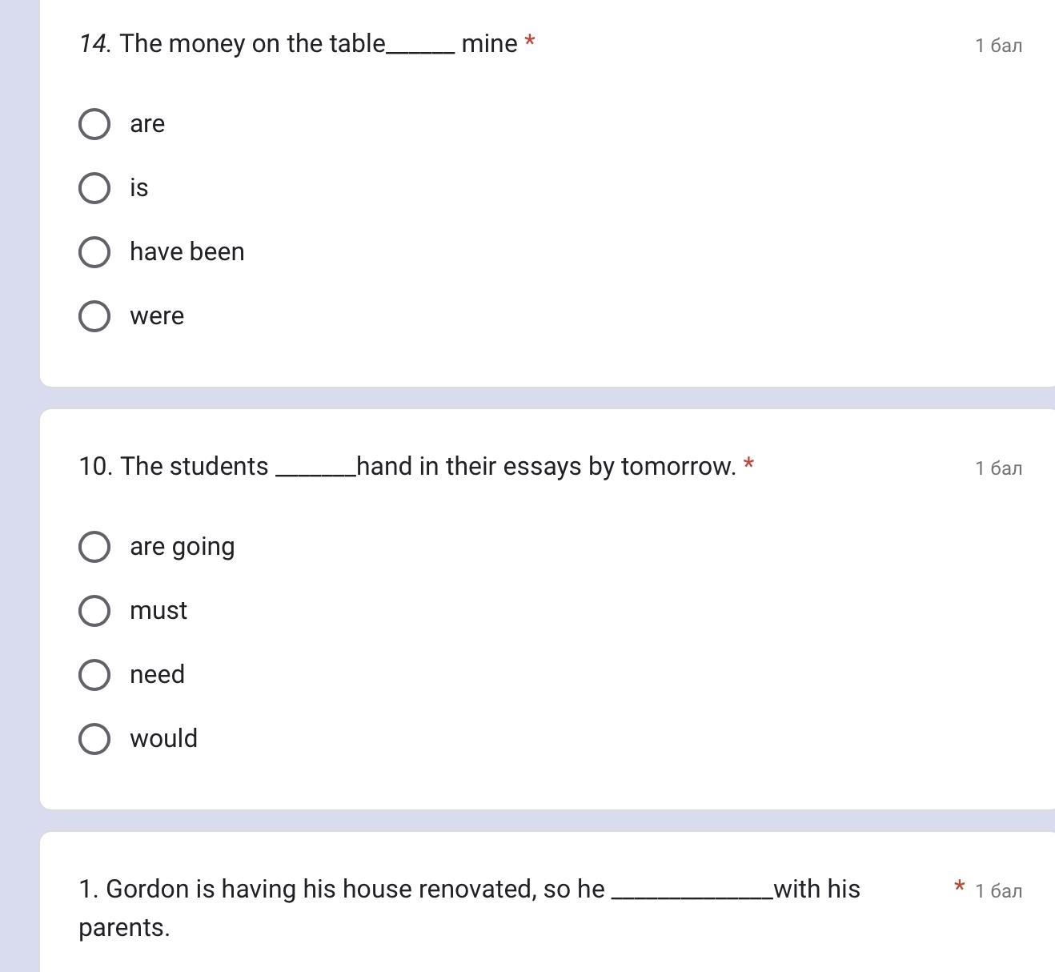1055x972 pixels.
Task: Select the "are" radio circle for question 14
Action: (94, 124)
